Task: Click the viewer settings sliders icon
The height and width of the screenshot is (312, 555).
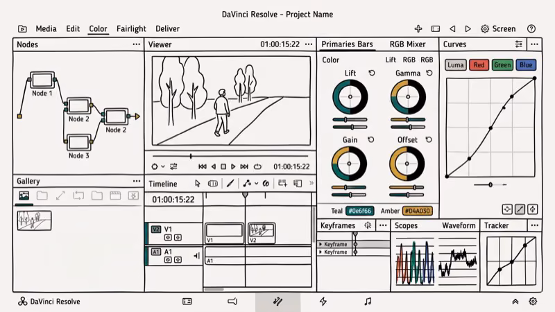Action: (x=173, y=166)
